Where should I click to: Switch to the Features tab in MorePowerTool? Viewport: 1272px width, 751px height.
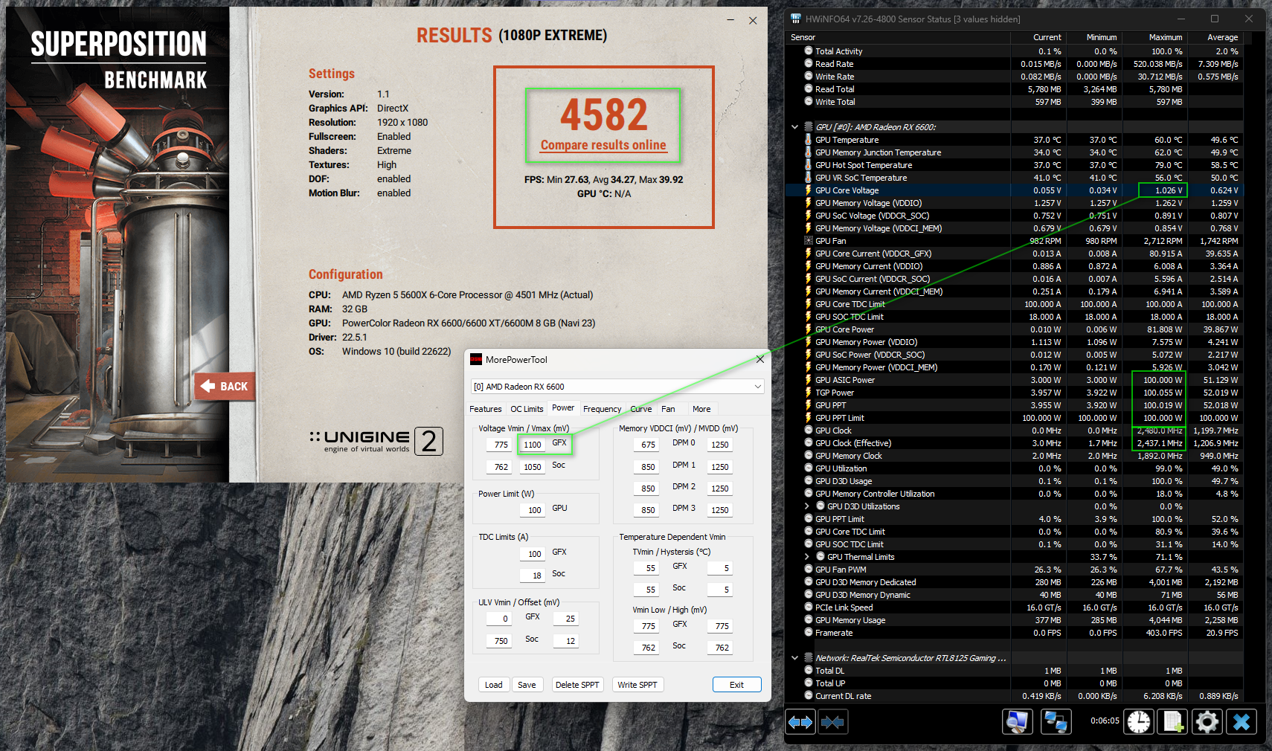(486, 409)
